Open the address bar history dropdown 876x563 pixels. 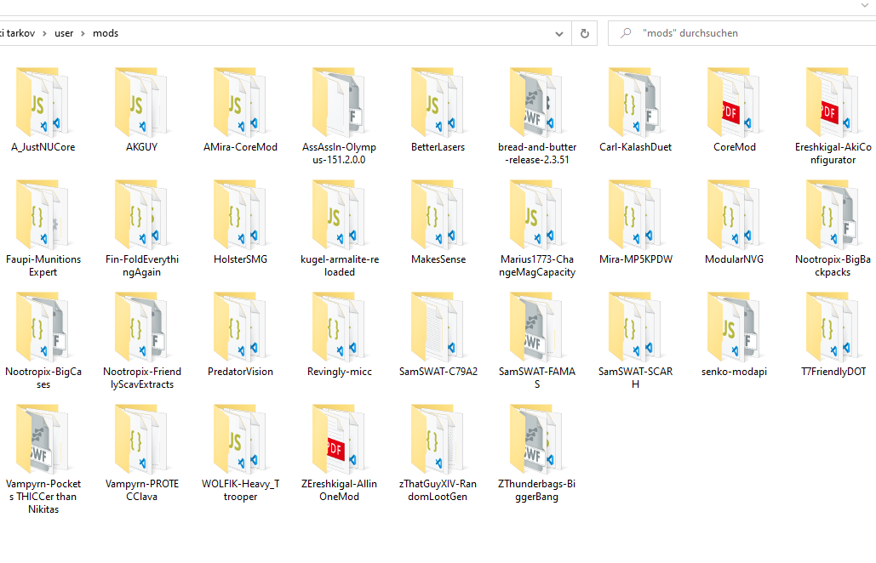(x=559, y=33)
